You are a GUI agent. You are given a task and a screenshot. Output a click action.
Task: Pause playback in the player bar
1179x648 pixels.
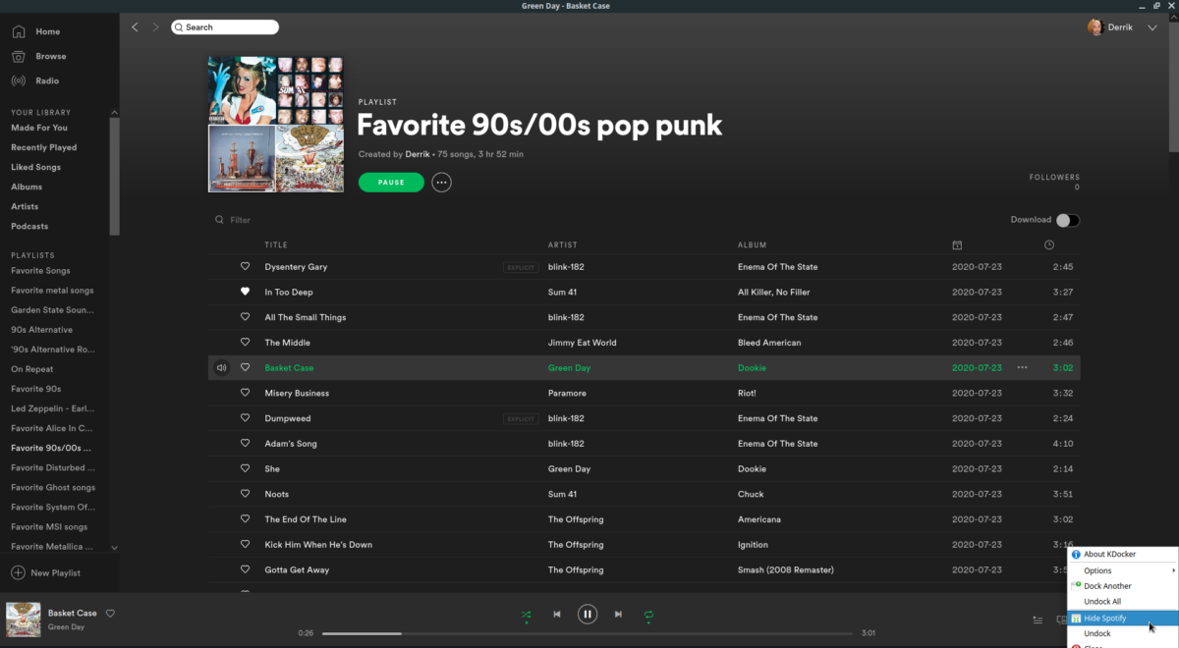588,615
